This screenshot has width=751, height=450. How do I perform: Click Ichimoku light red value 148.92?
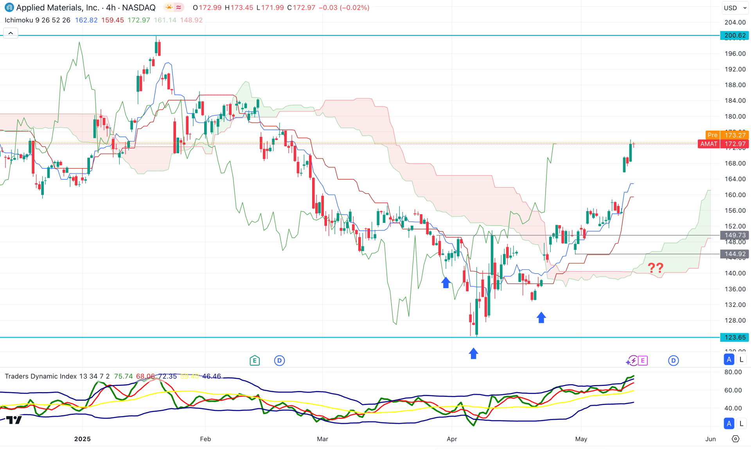click(x=191, y=20)
